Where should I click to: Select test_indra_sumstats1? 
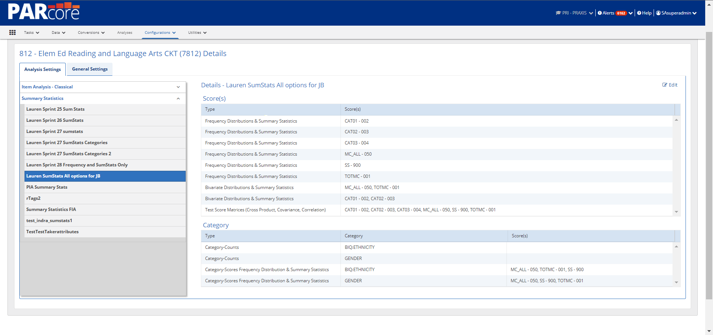105,221
